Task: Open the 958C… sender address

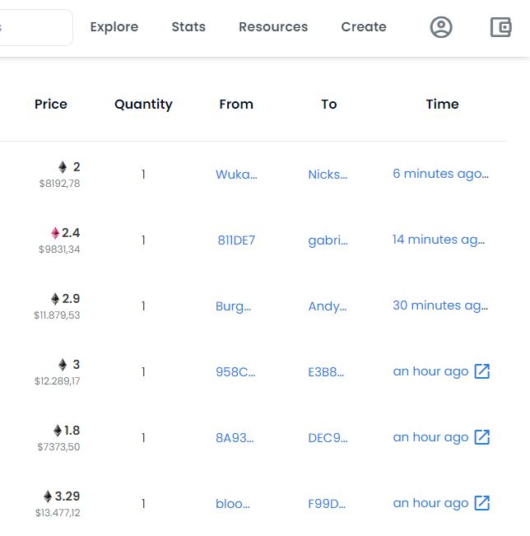Action: 235,372
